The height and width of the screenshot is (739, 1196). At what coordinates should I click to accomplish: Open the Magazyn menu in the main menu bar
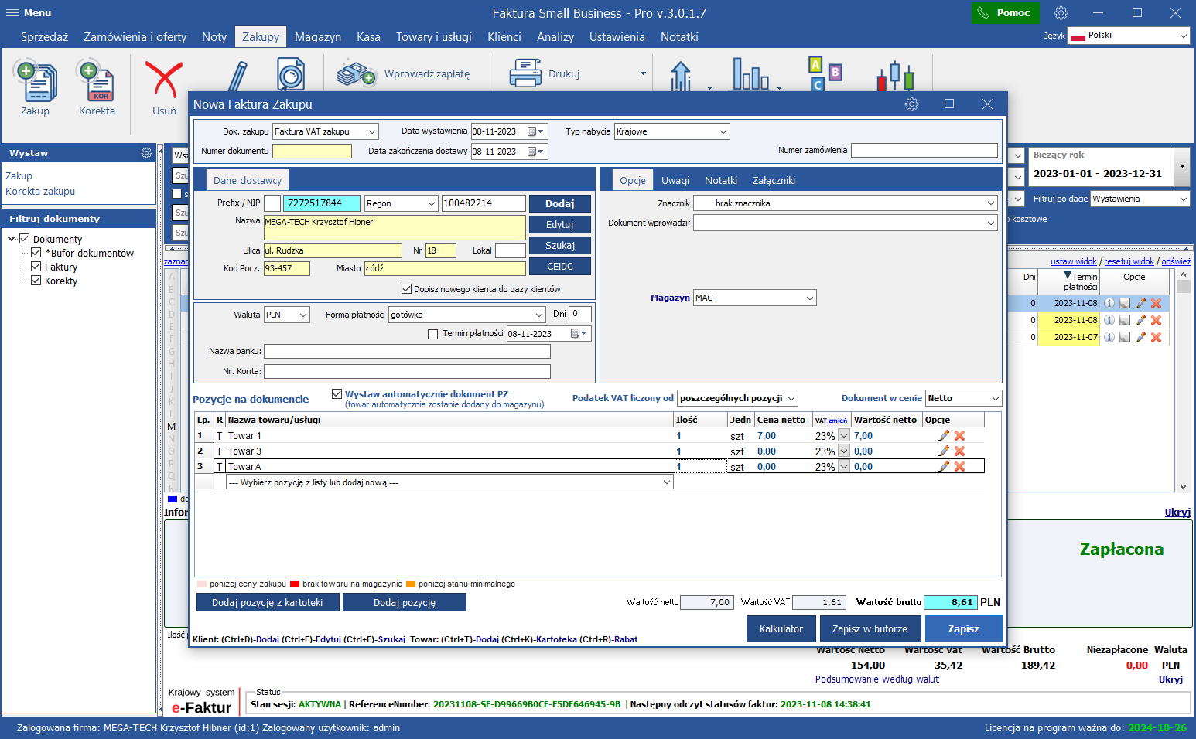317,37
